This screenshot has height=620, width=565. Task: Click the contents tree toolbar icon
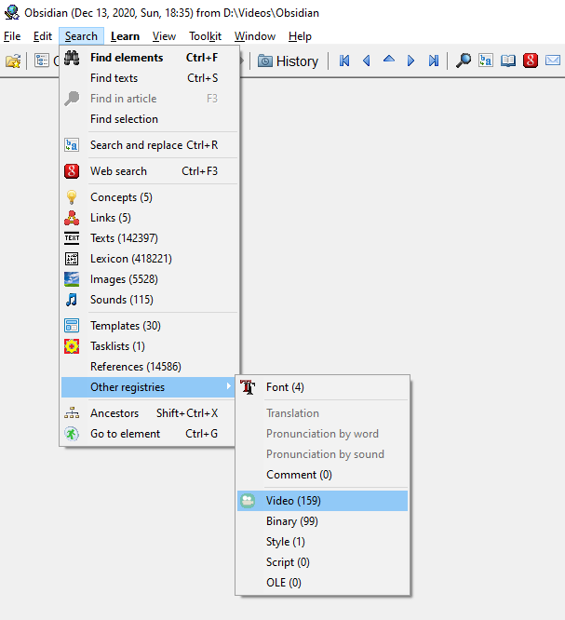[42, 61]
